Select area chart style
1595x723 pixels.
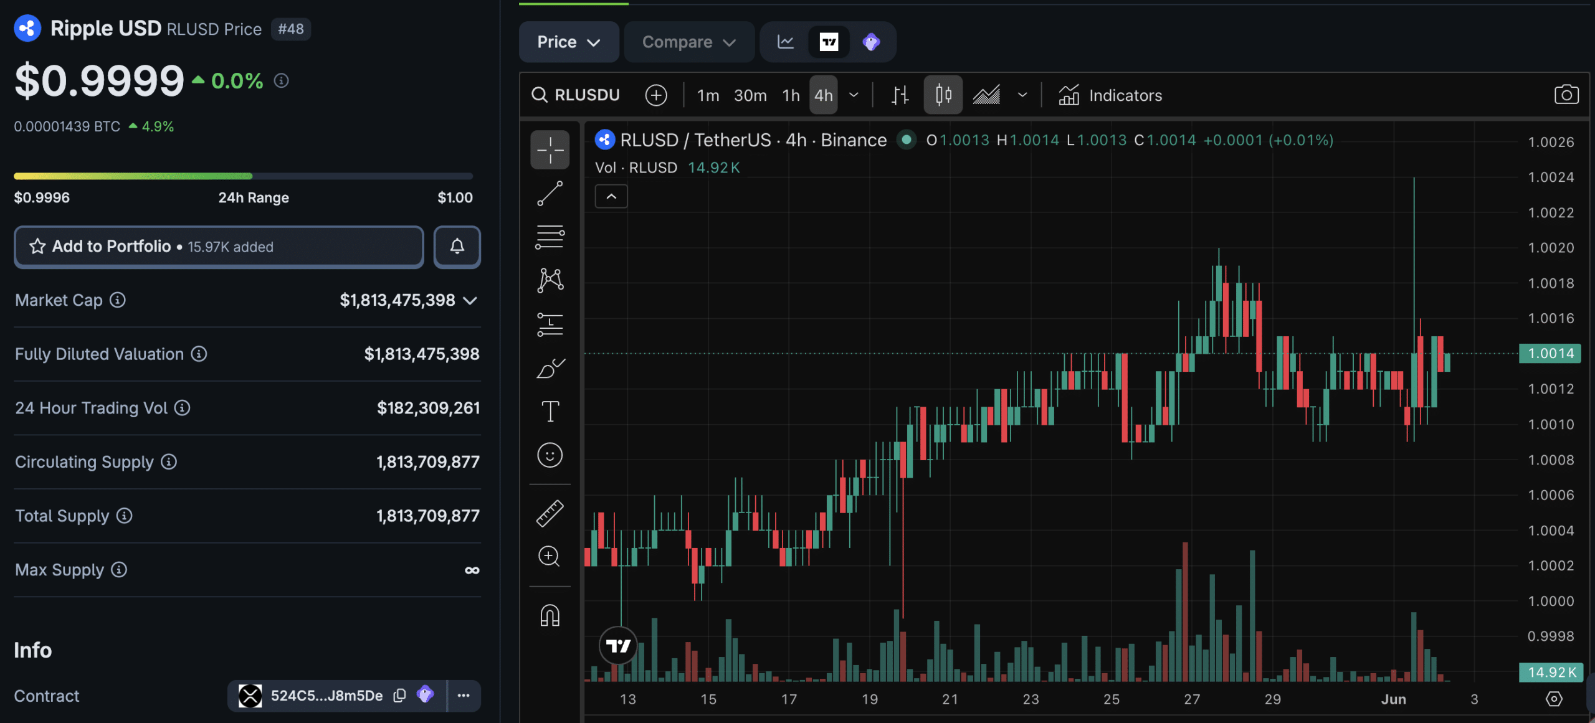pos(986,95)
